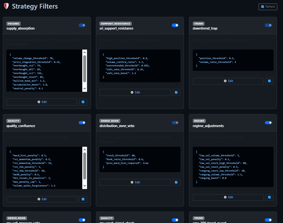Click Edit on the sri_support_resistance card
Viewport: 283px width, 223px height.
point(135,92)
